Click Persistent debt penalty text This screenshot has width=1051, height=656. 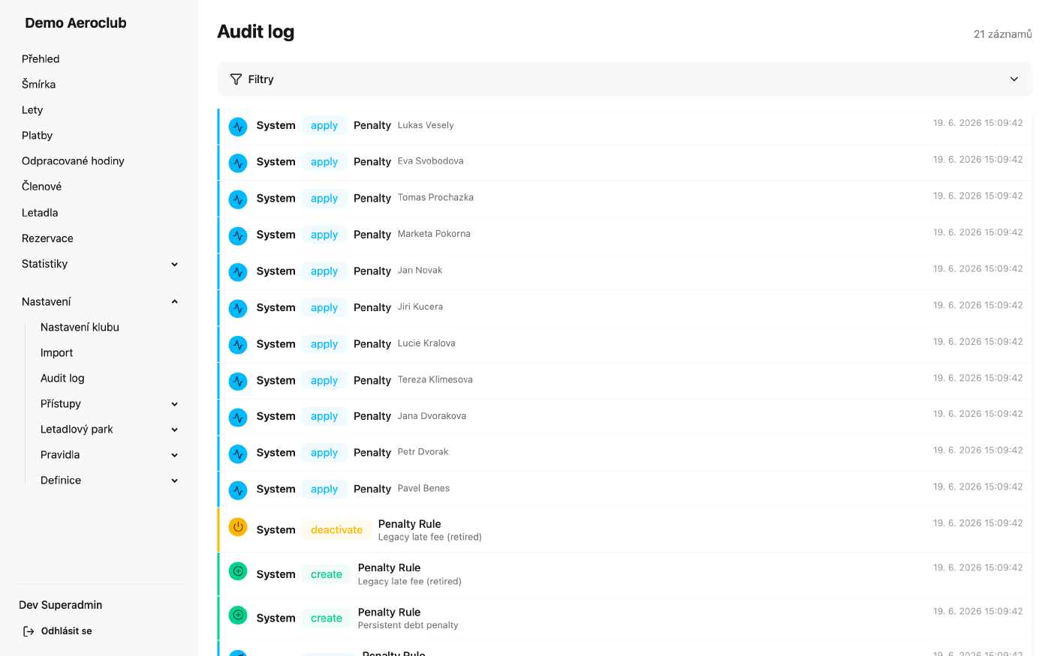tap(408, 625)
